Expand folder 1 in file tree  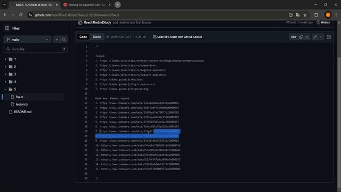point(5,59)
